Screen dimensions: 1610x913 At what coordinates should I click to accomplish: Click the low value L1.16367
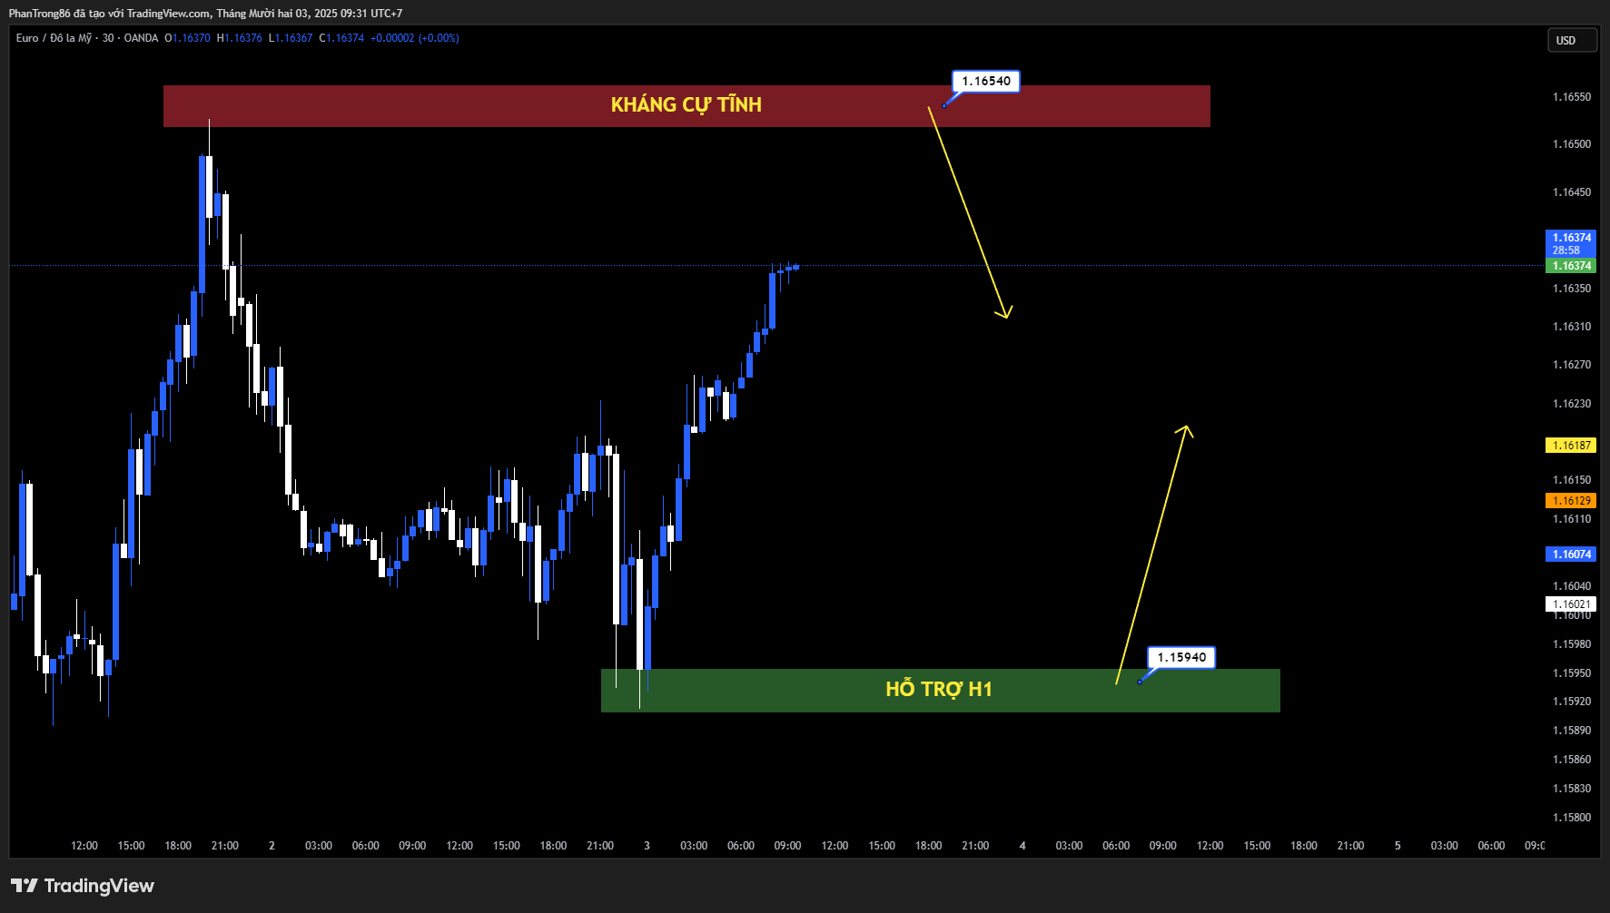coord(291,38)
